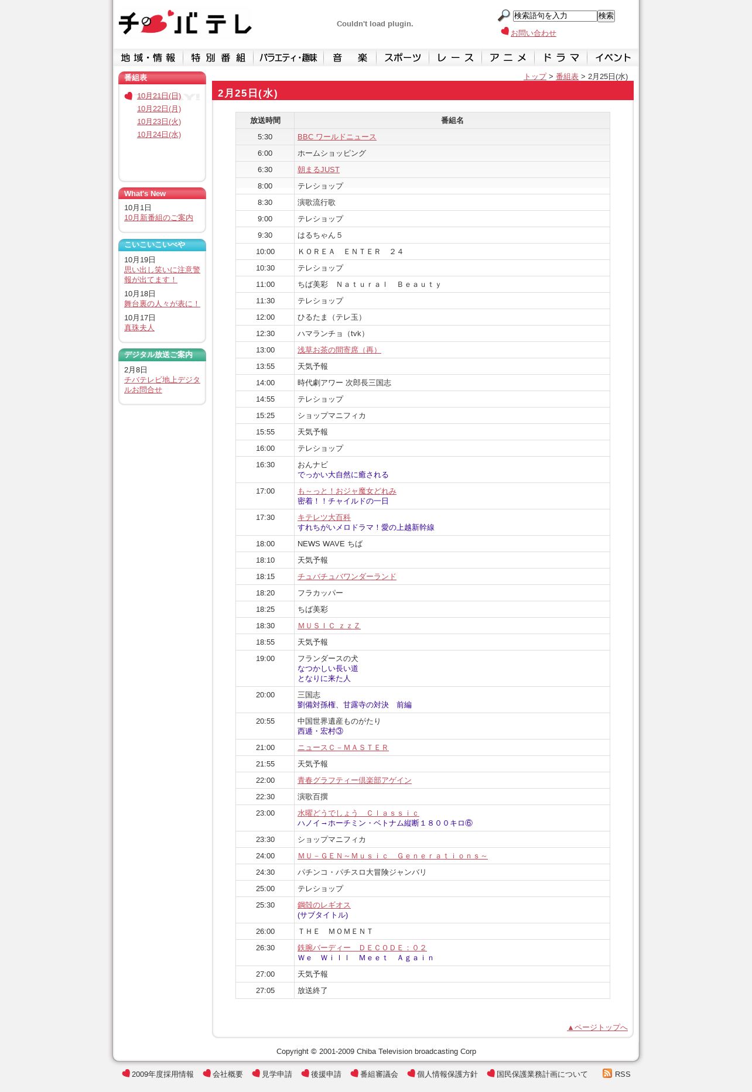Select schedule for 10月21日(日)
Viewport: 752px width, 1092px height.
tap(159, 96)
